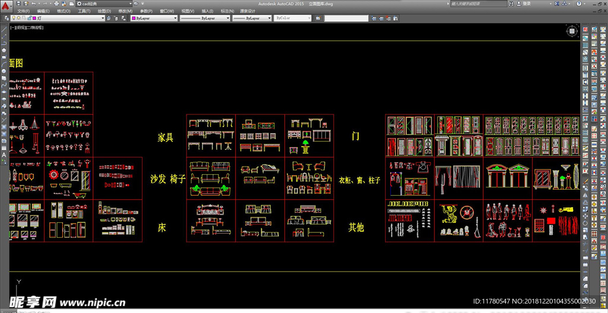Open the 文件(F) menu
Viewport: 608px width, 313px height.
24,11
